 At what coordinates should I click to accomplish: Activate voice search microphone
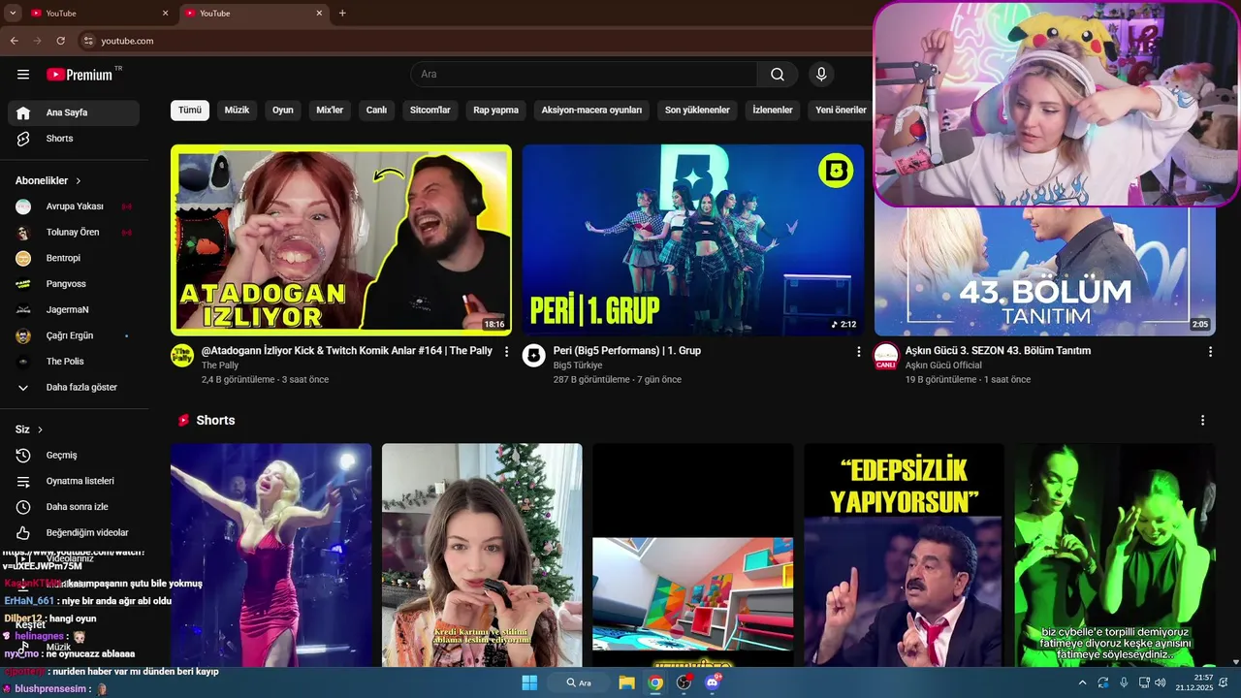coord(821,75)
